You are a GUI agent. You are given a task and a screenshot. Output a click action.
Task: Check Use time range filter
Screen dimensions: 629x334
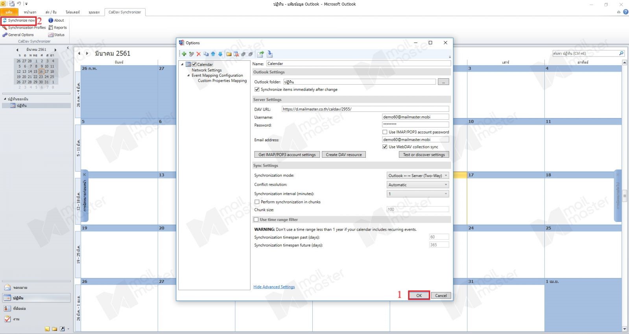pos(256,220)
